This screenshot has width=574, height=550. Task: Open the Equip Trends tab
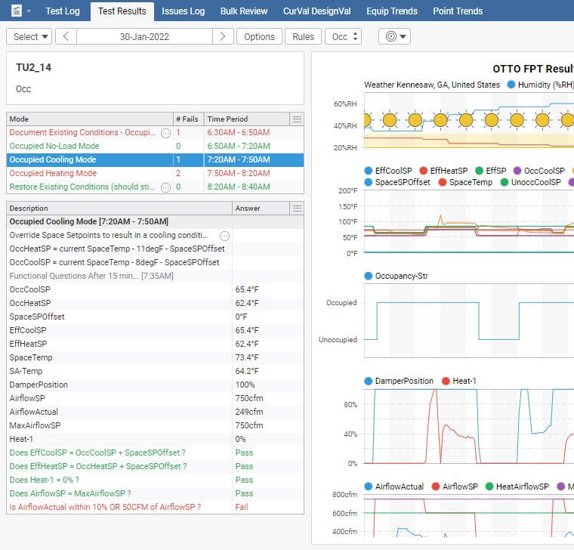pyautogui.click(x=392, y=11)
